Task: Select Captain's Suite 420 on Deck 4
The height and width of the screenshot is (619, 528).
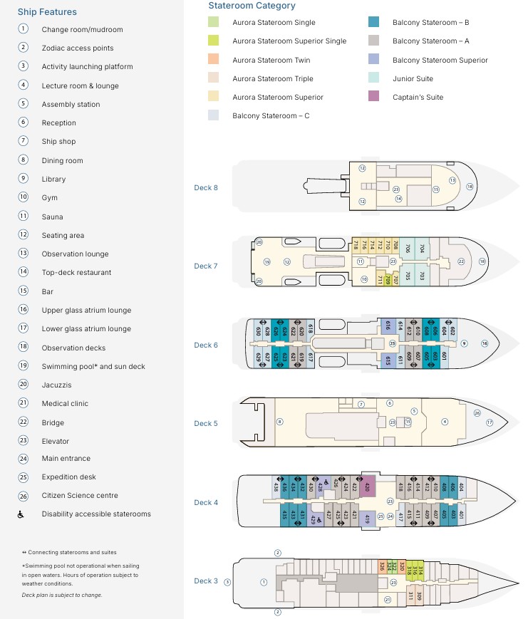Action: coord(368,487)
